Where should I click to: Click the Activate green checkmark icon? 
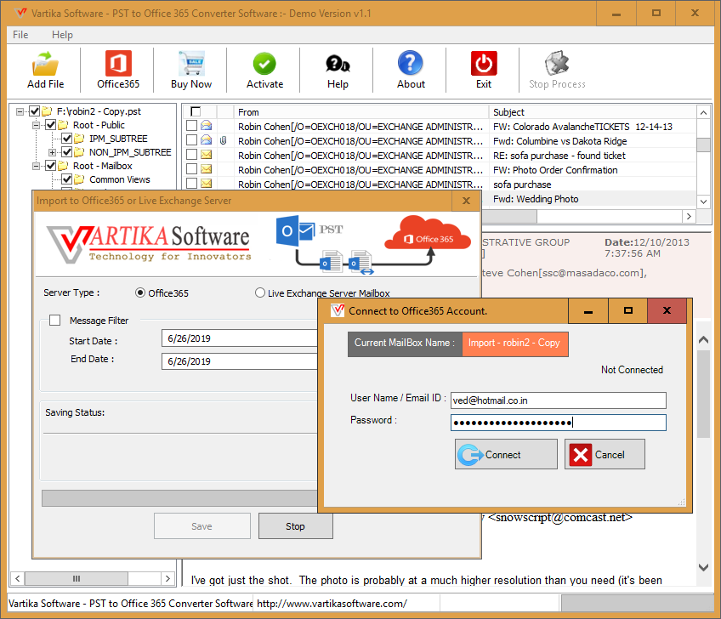click(x=264, y=64)
